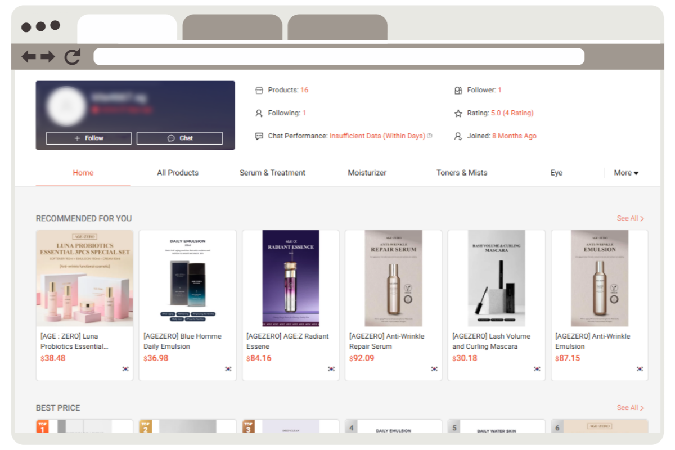Image resolution: width=675 pixels, height=450 pixels.
Task: Select the Toners & Mists tab
Action: 462,173
